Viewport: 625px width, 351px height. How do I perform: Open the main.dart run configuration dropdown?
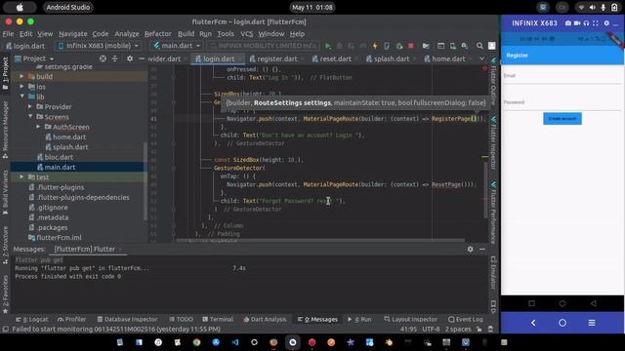(177, 46)
